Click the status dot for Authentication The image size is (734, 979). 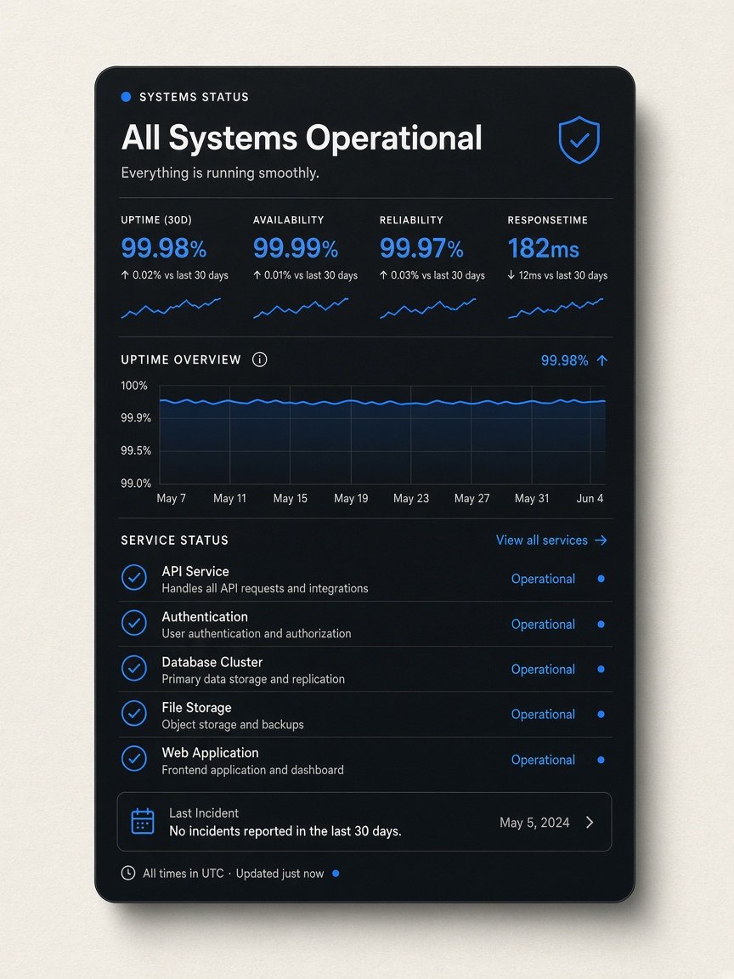601,625
